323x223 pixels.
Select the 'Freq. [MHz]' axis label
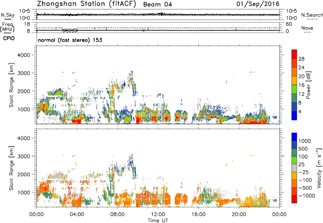pos(7,28)
